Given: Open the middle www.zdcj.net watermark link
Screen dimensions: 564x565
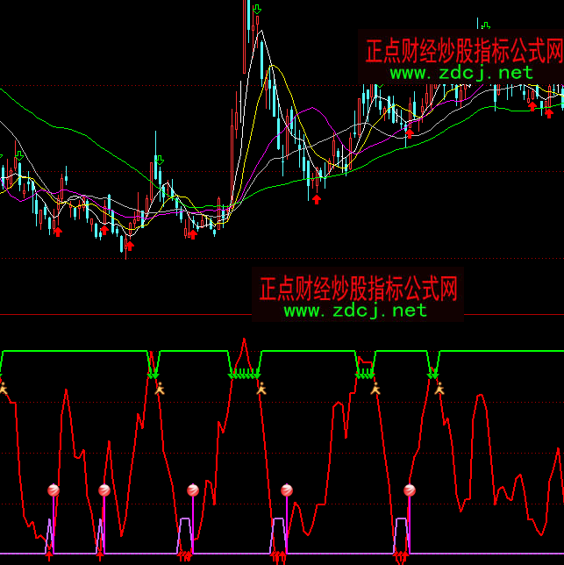Looking at the screenshot, I should coord(355,311).
